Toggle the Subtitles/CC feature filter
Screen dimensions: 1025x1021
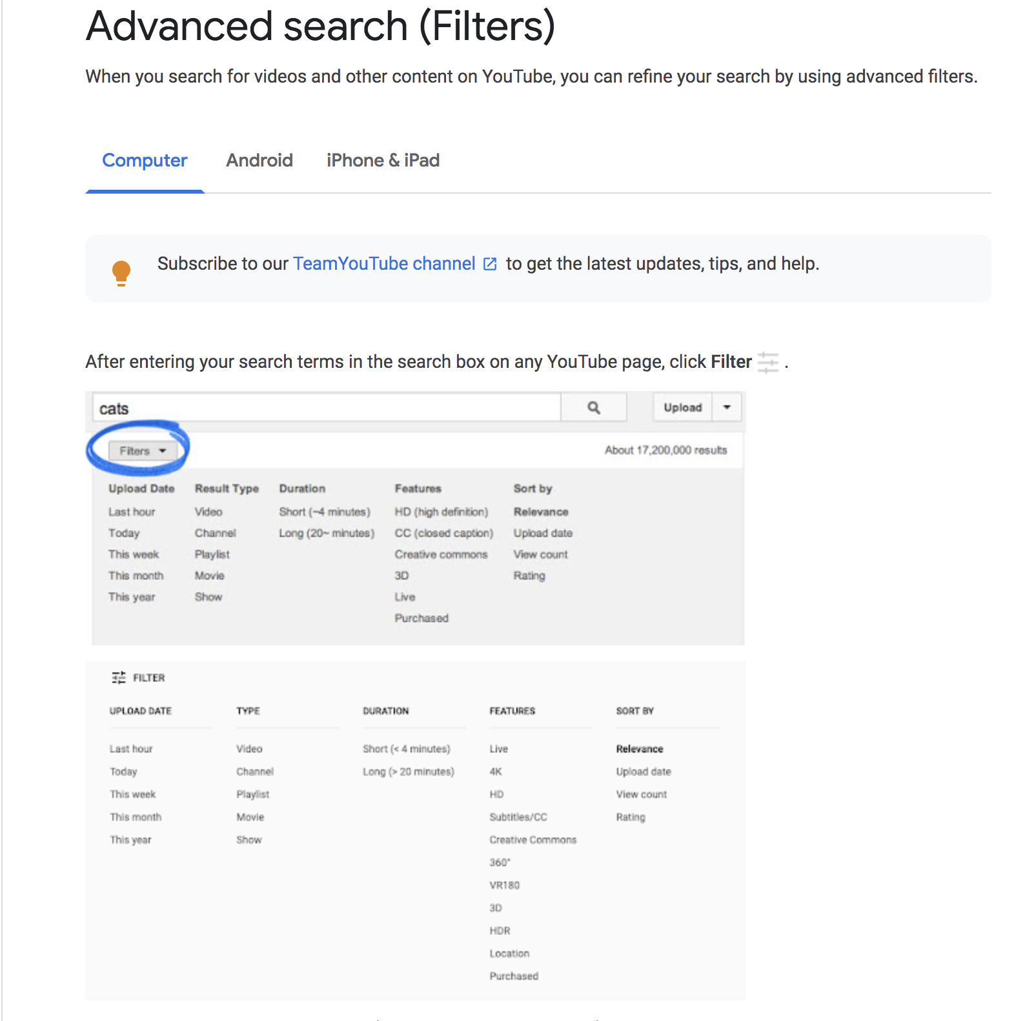coord(518,816)
